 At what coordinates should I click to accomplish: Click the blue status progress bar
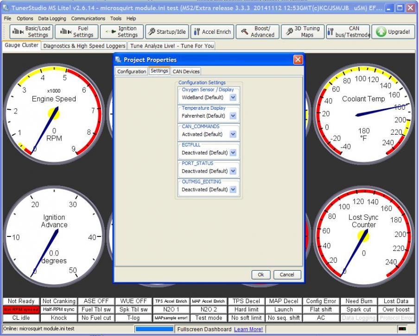(x=154, y=329)
